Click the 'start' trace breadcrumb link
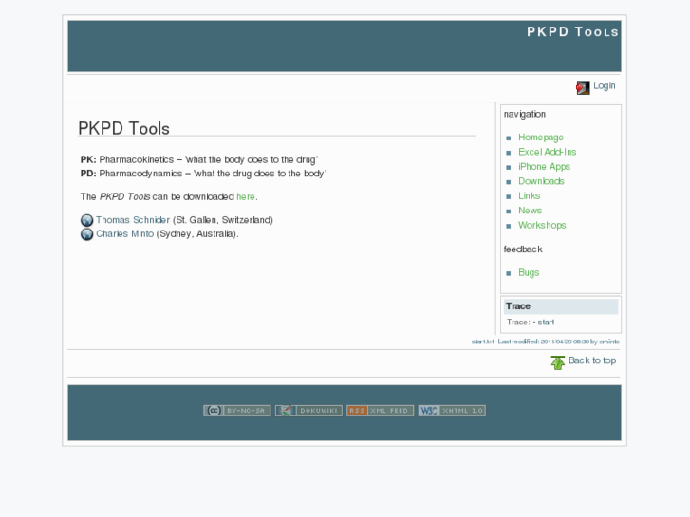690x517 pixels. pos(546,323)
